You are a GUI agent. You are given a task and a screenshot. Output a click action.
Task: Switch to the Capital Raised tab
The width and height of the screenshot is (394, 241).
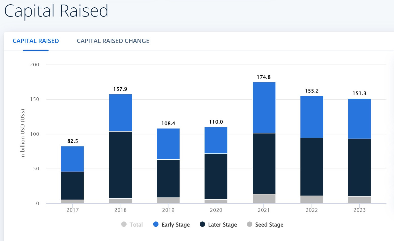pos(36,41)
